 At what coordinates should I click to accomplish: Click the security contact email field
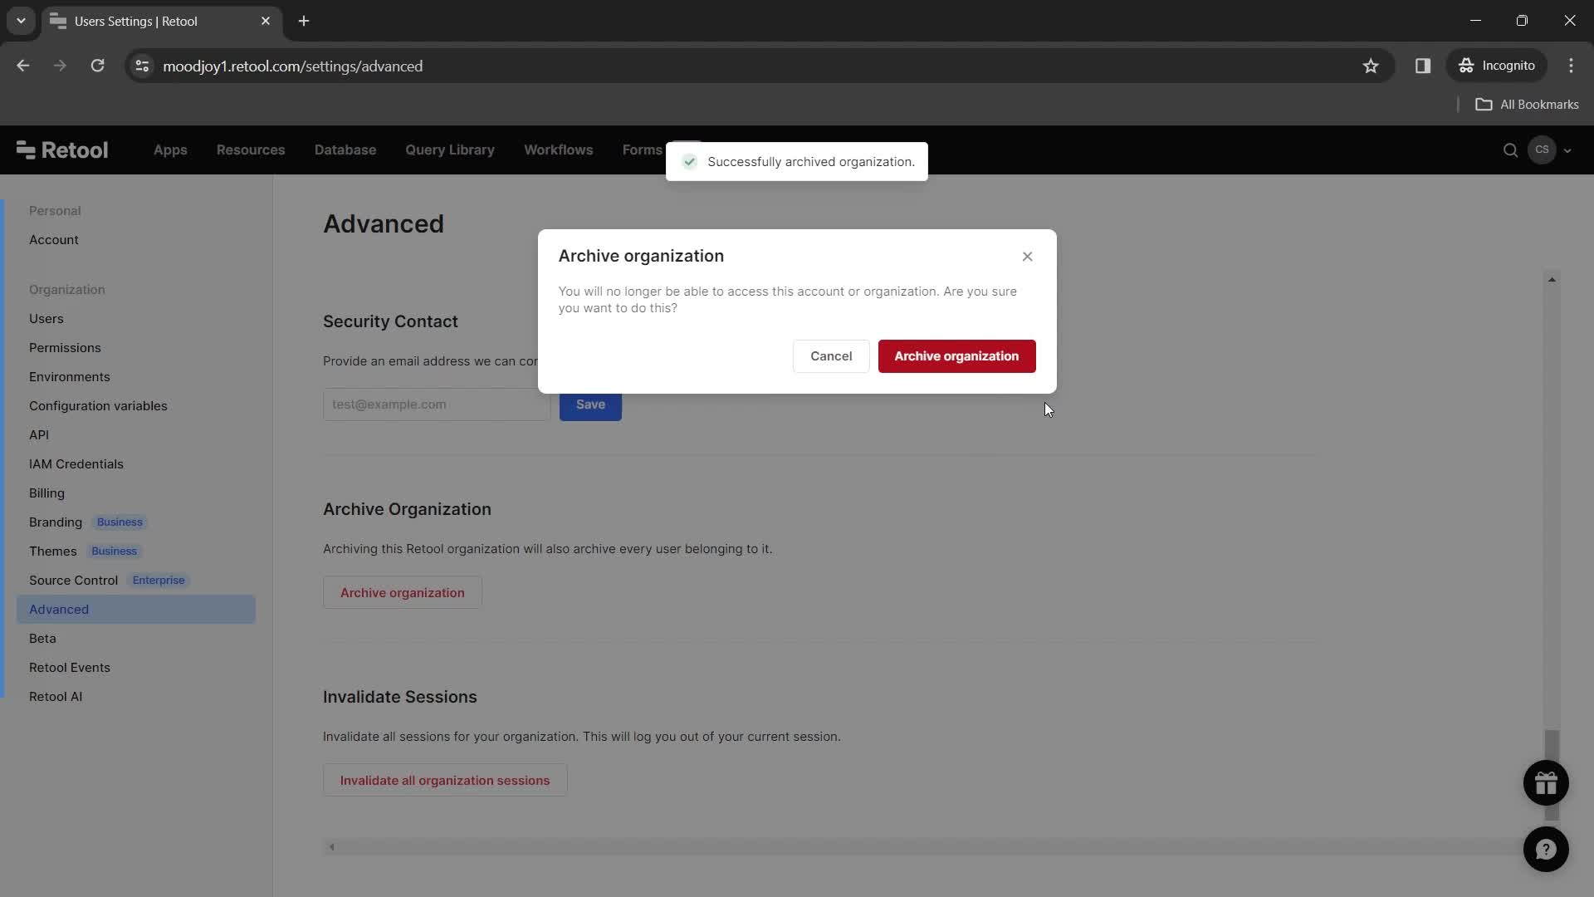point(437,404)
